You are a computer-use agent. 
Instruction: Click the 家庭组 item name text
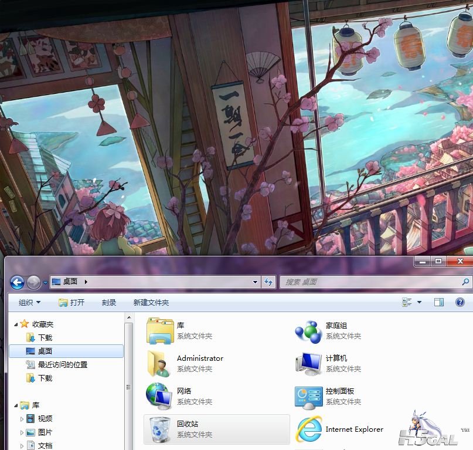click(x=336, y=325)
